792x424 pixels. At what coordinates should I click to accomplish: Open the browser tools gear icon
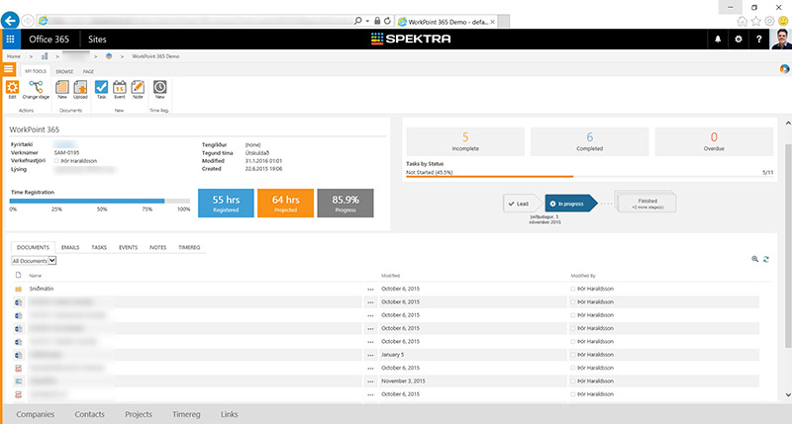[x=769, y=21]
